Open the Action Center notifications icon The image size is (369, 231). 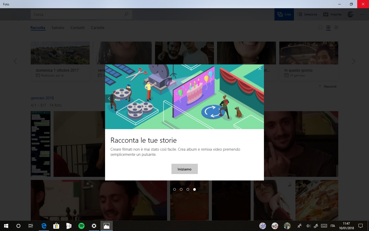[361, 226]
